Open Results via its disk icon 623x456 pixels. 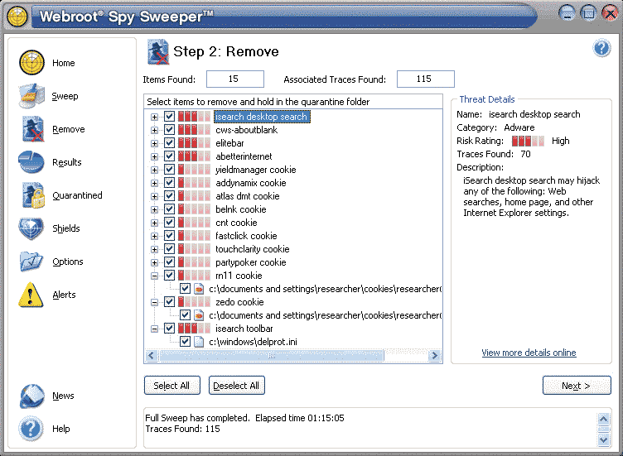[x=31, y=162]
